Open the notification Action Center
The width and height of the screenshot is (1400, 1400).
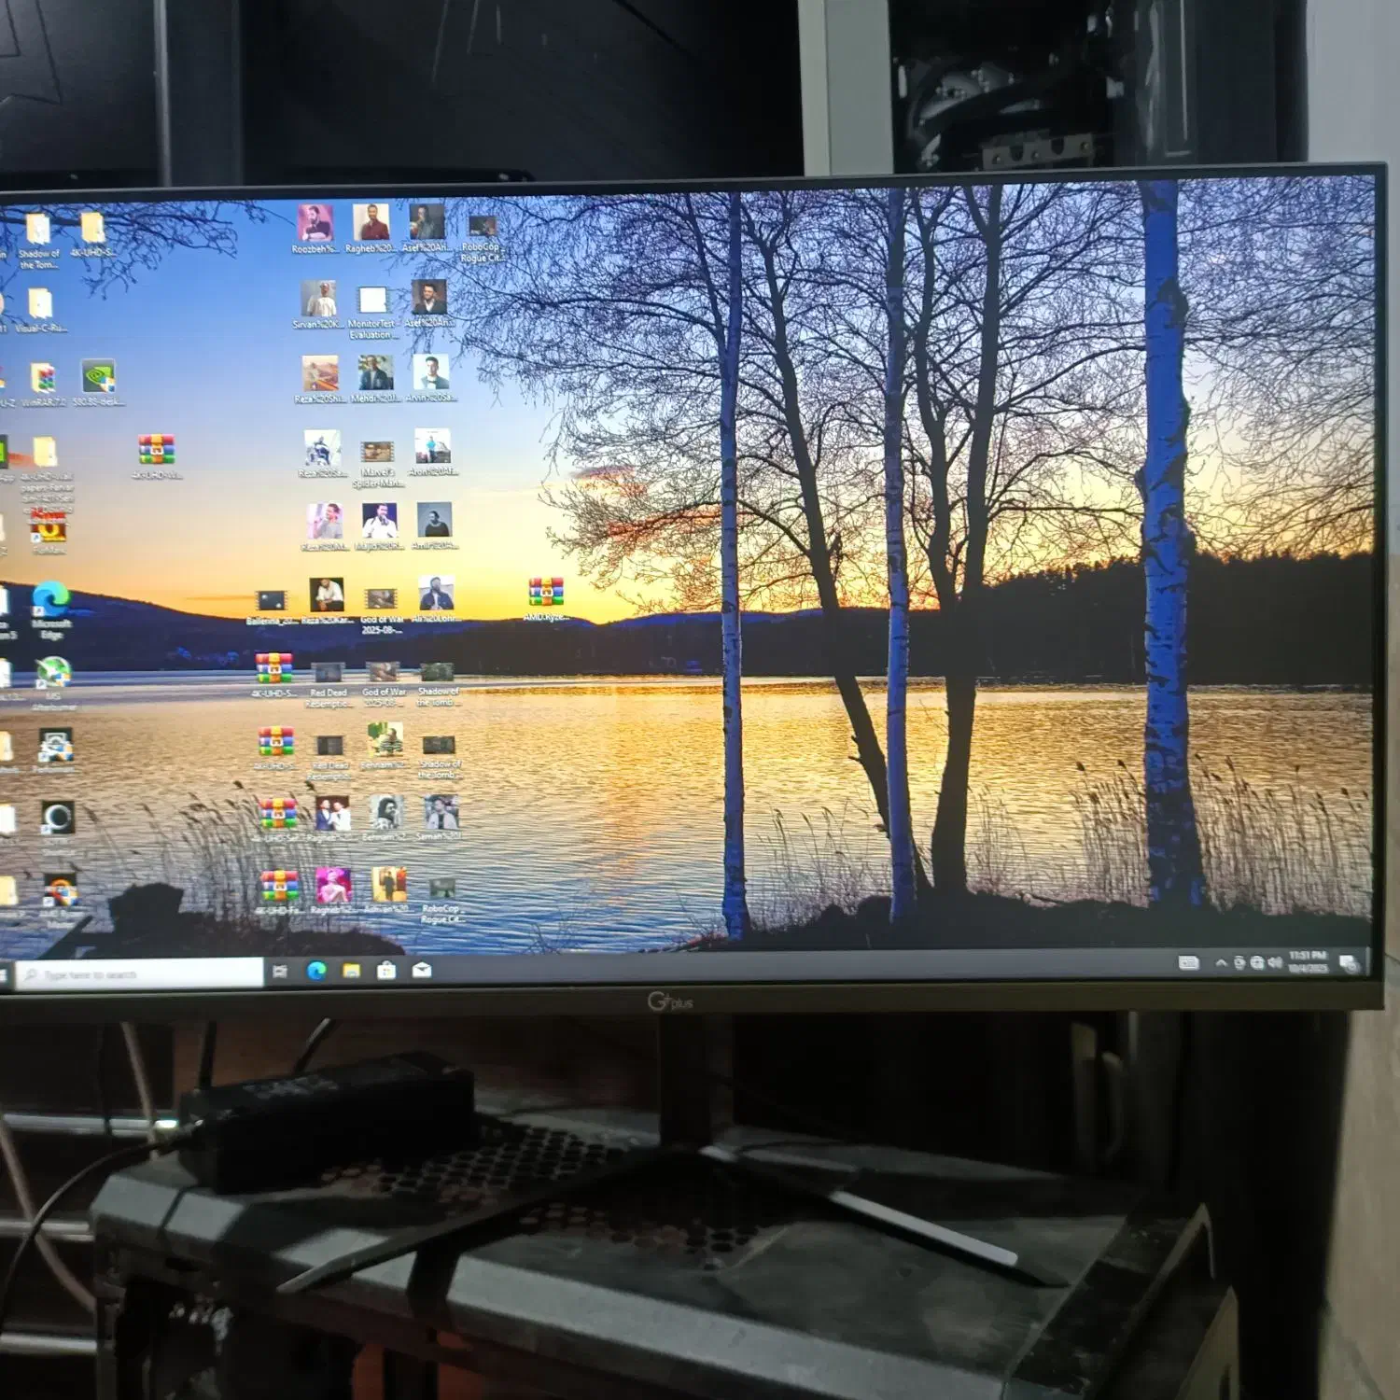tap(1348, 963)
